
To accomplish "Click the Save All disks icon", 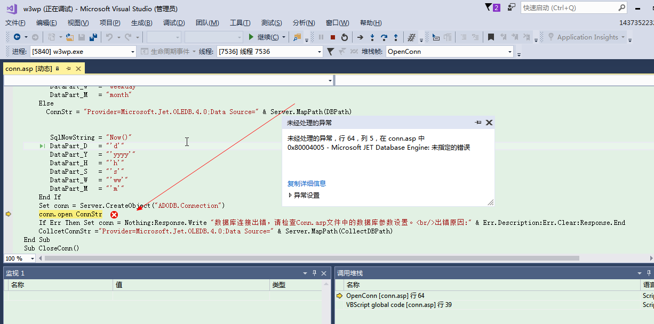I will click(x=93, y=37).
